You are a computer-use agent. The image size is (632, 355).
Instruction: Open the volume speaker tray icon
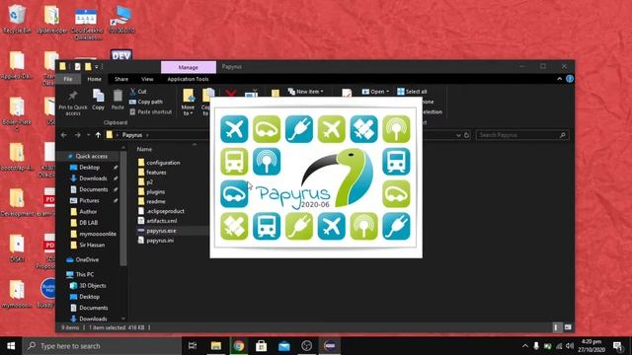pos(570,346)
